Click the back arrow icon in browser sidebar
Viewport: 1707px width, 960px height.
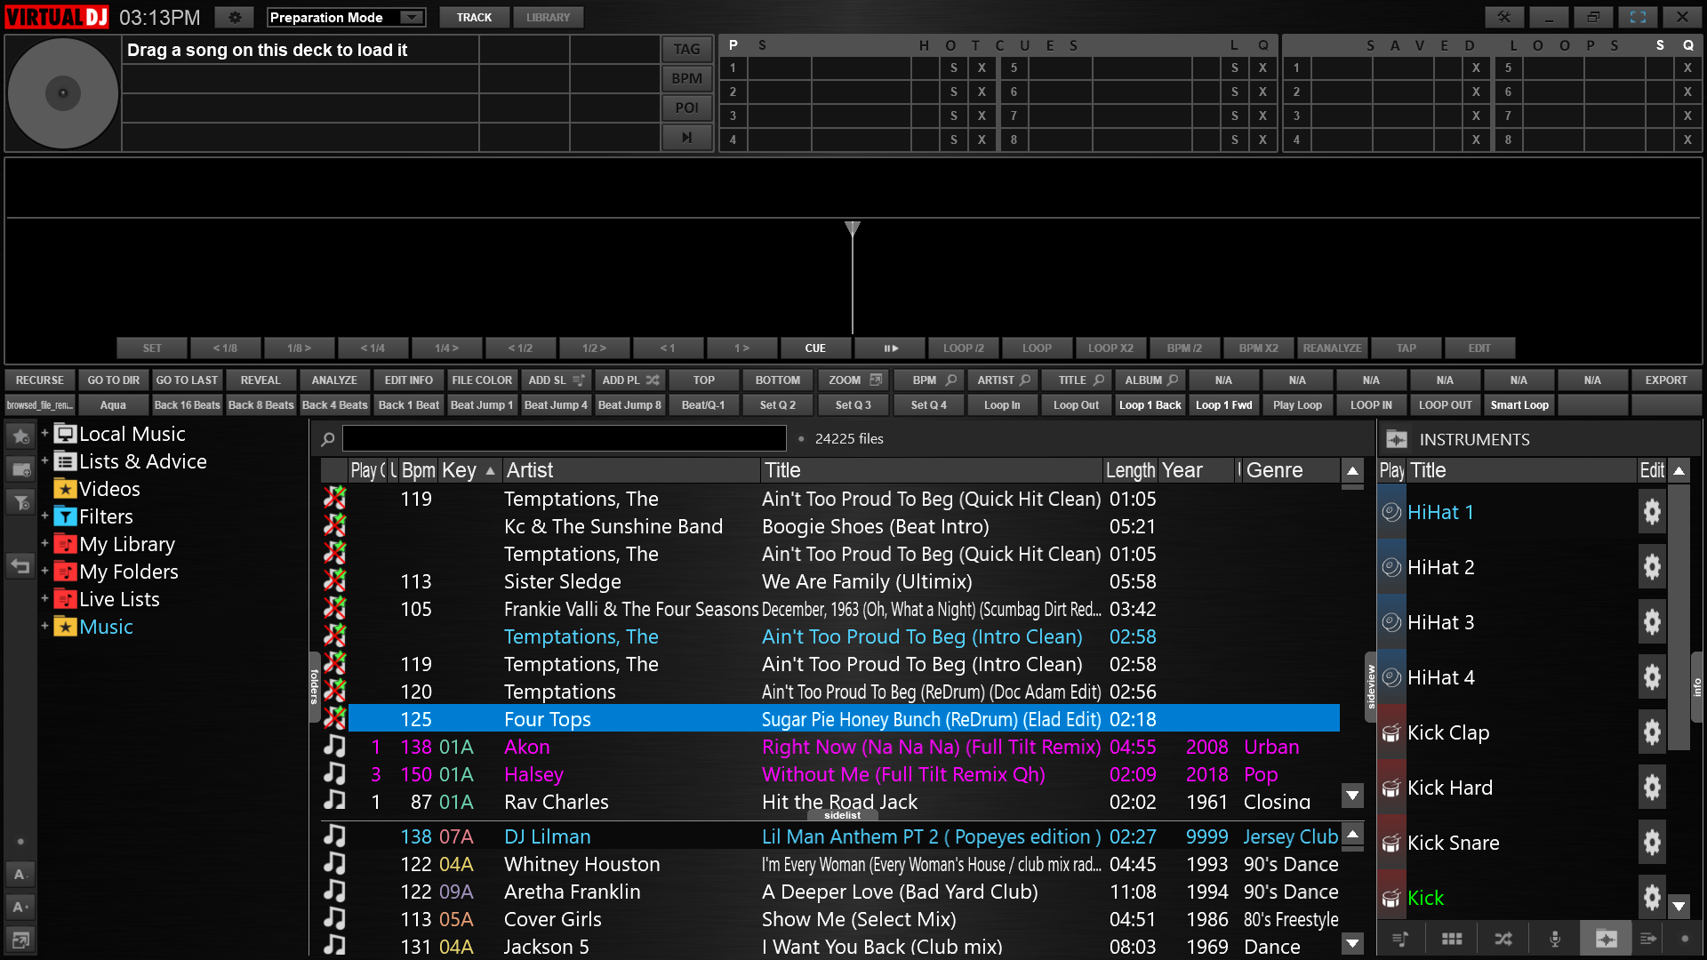[x=20, y=565]
